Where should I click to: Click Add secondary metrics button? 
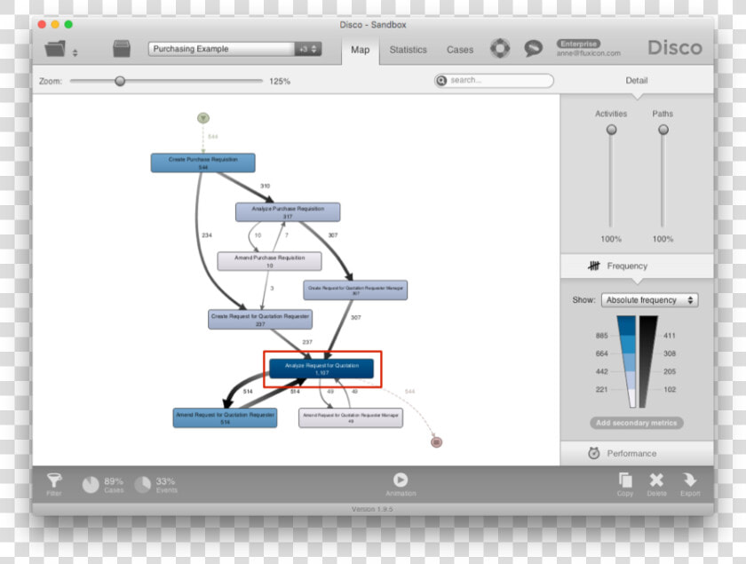(637, 423)
